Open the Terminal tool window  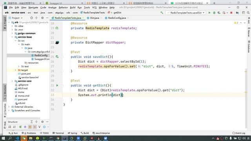[x=58, y=133]
